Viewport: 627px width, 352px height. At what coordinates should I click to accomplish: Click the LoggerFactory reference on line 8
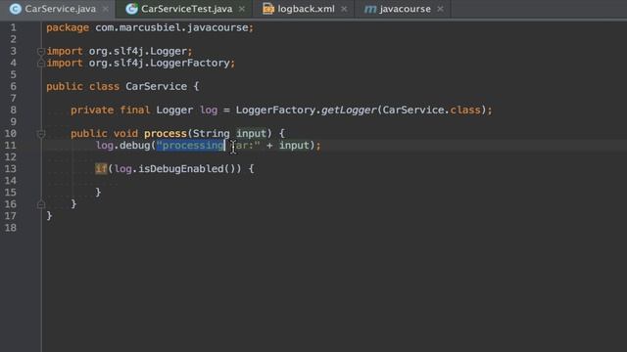(275, 110)
